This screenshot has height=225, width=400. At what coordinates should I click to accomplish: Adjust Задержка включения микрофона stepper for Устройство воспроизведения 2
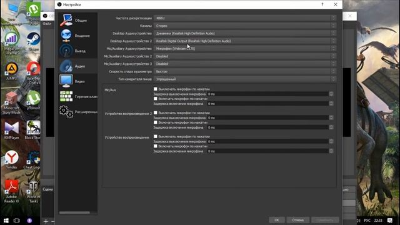pyautogui.click(x=331, y=127)
